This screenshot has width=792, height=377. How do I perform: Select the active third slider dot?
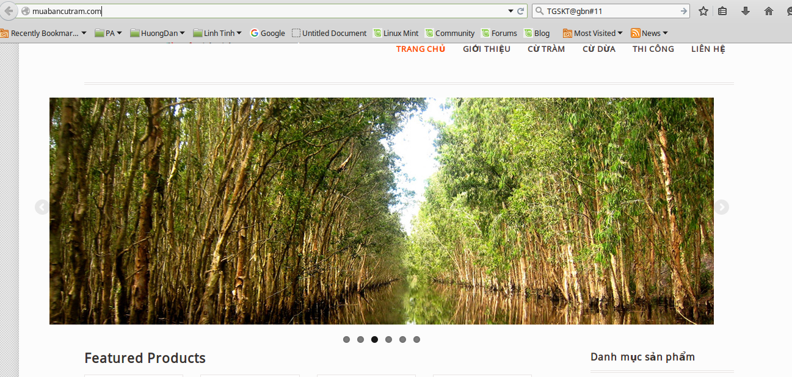pos(374,339)
